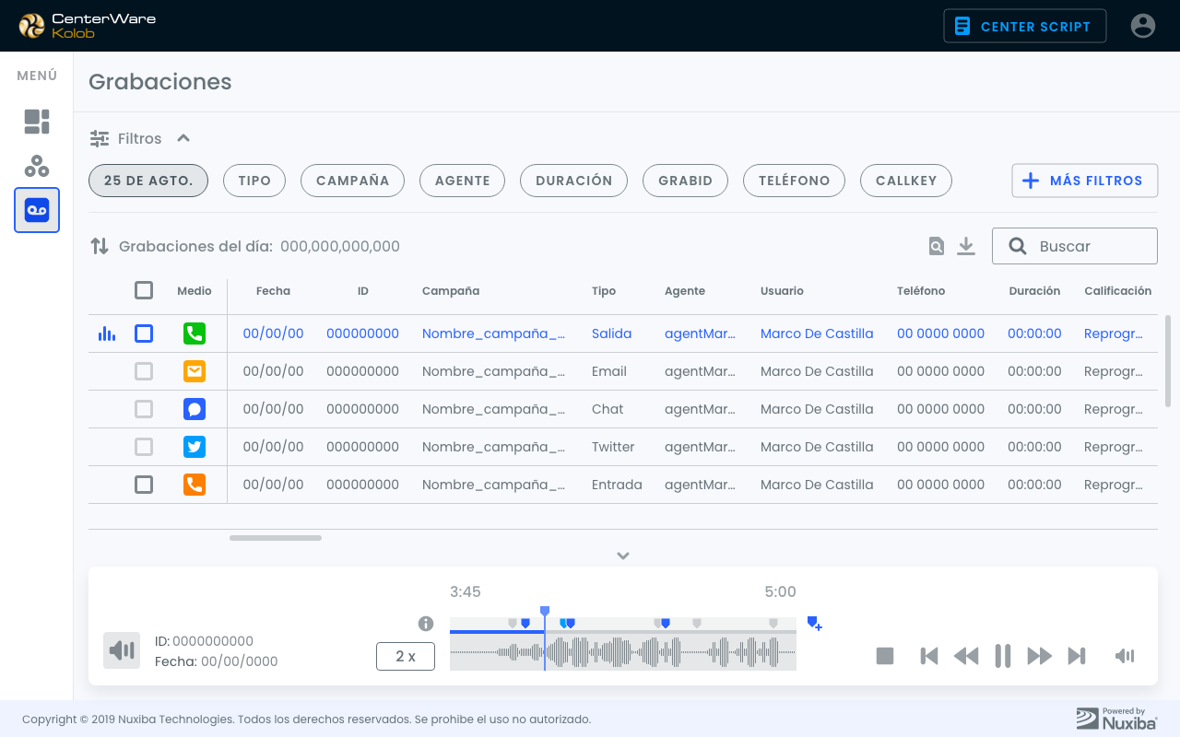Click the green phone icon of the Salida row
1180x737 pixels.
(x=195, y=333)
